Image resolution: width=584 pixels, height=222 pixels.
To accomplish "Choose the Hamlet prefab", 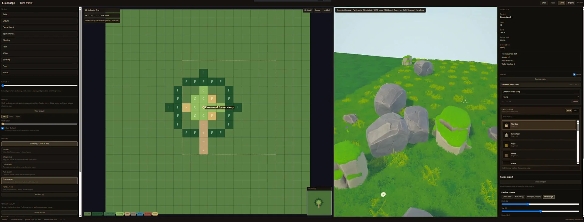I will [39, 151].
